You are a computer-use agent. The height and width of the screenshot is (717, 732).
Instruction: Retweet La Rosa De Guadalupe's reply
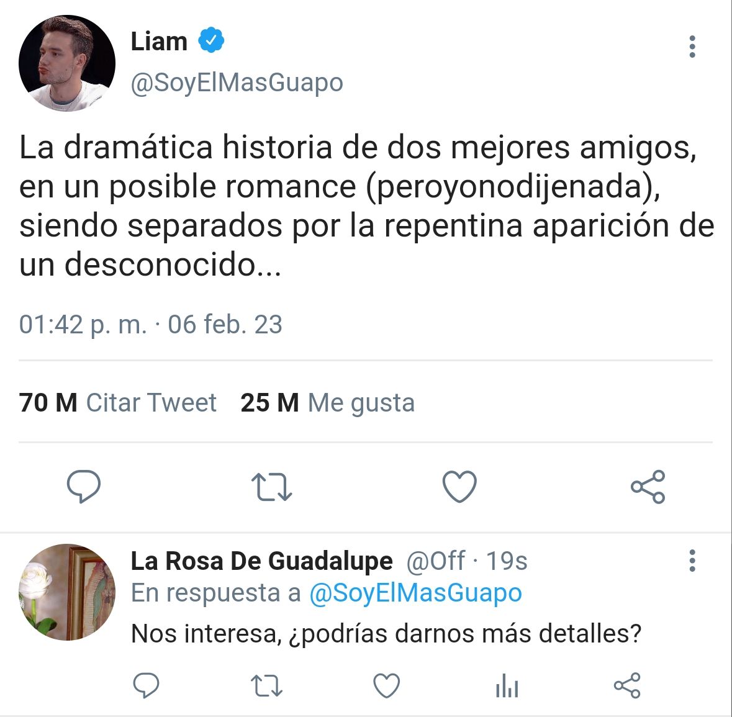[x=266, y=685]
